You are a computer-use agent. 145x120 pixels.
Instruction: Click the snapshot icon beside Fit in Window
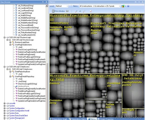(67, 11)
